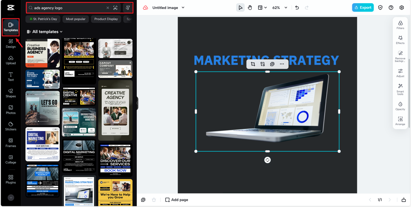411x207 pixels.
Task: Click Remove background on the right panel
Action: pos(400,56)
